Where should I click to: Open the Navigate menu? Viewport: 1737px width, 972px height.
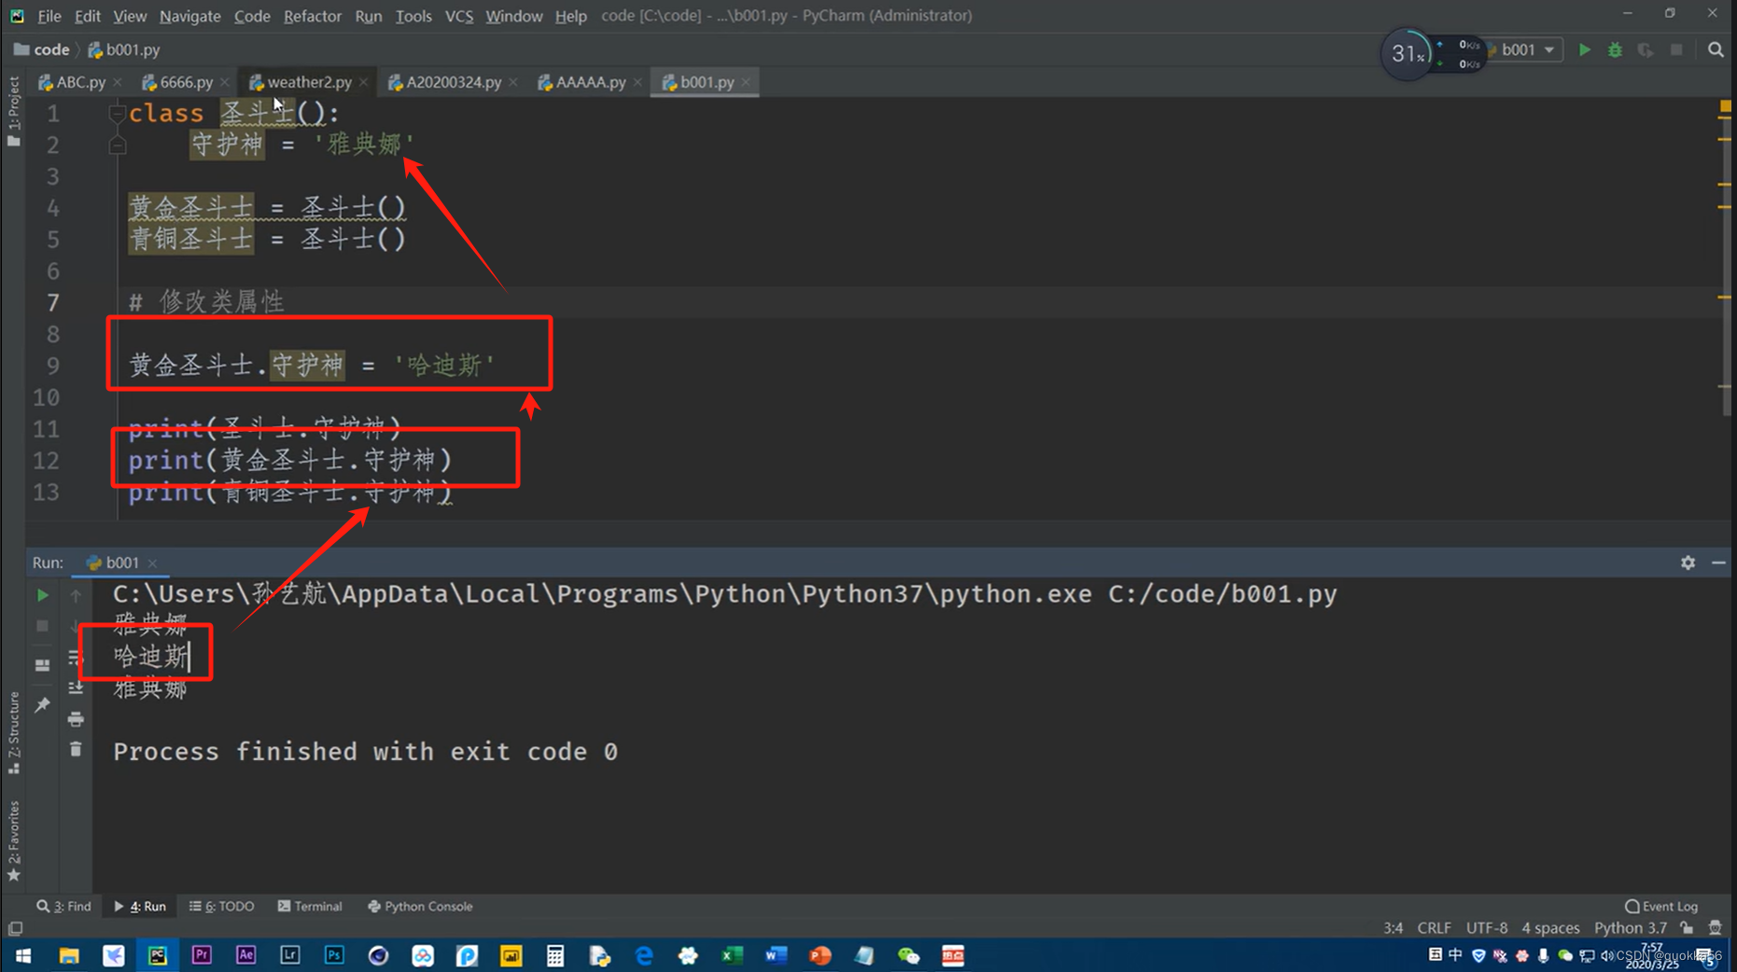189,16
